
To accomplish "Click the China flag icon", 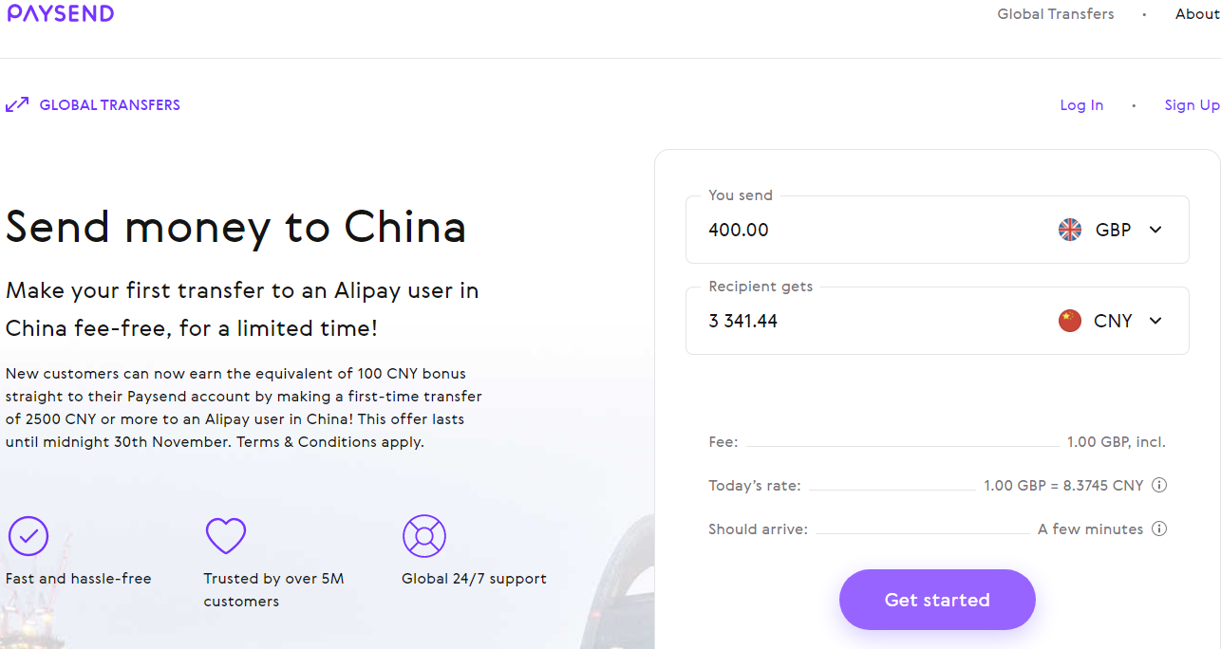I will coord(1070,321).
